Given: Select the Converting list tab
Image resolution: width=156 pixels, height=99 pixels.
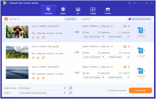Looking at the screenshot, I should click(x=70, y=19).
